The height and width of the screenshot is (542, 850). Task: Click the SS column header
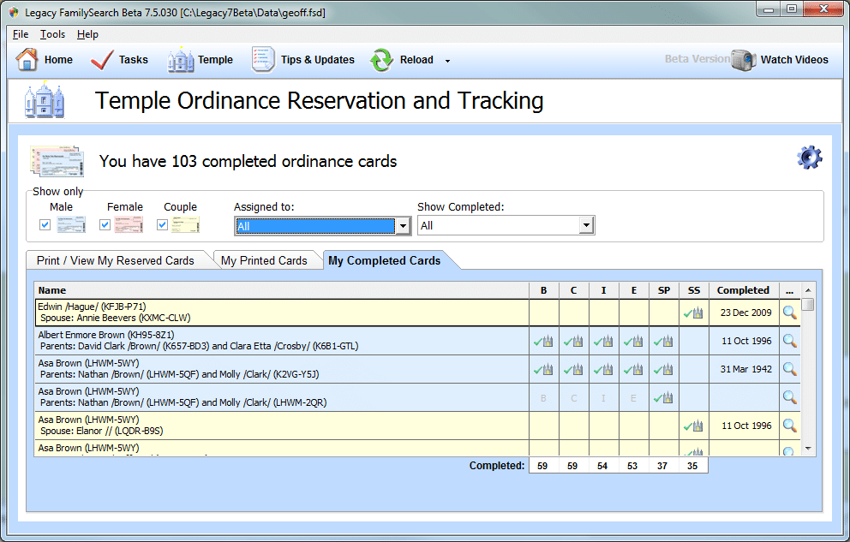pyautogui.click(x=694, y=290)
